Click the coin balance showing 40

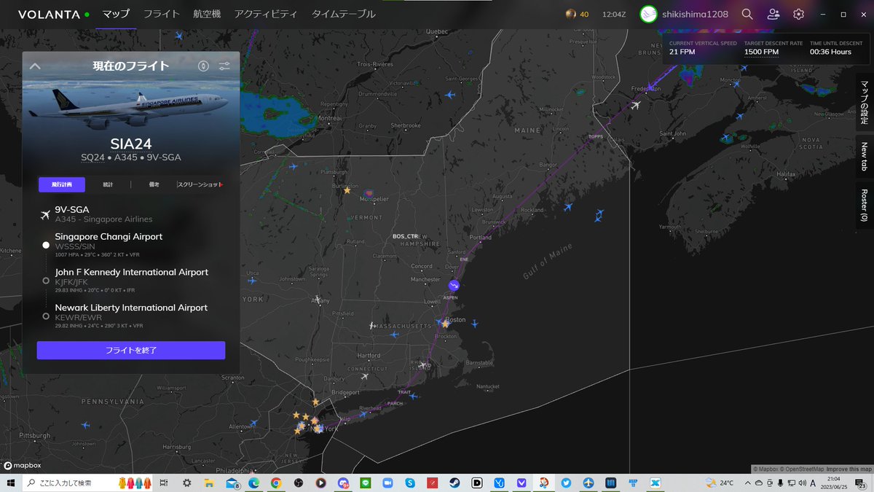tap(577, 14)
